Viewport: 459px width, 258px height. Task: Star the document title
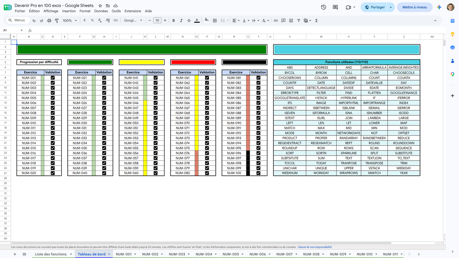coord(100,6)
